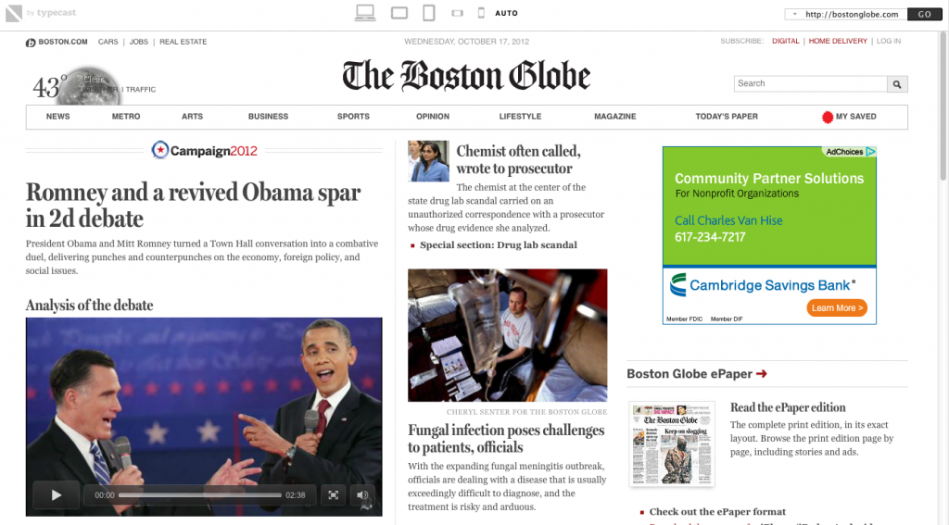
Task: Click into the Search field
Action: click(x=810, y=83)
